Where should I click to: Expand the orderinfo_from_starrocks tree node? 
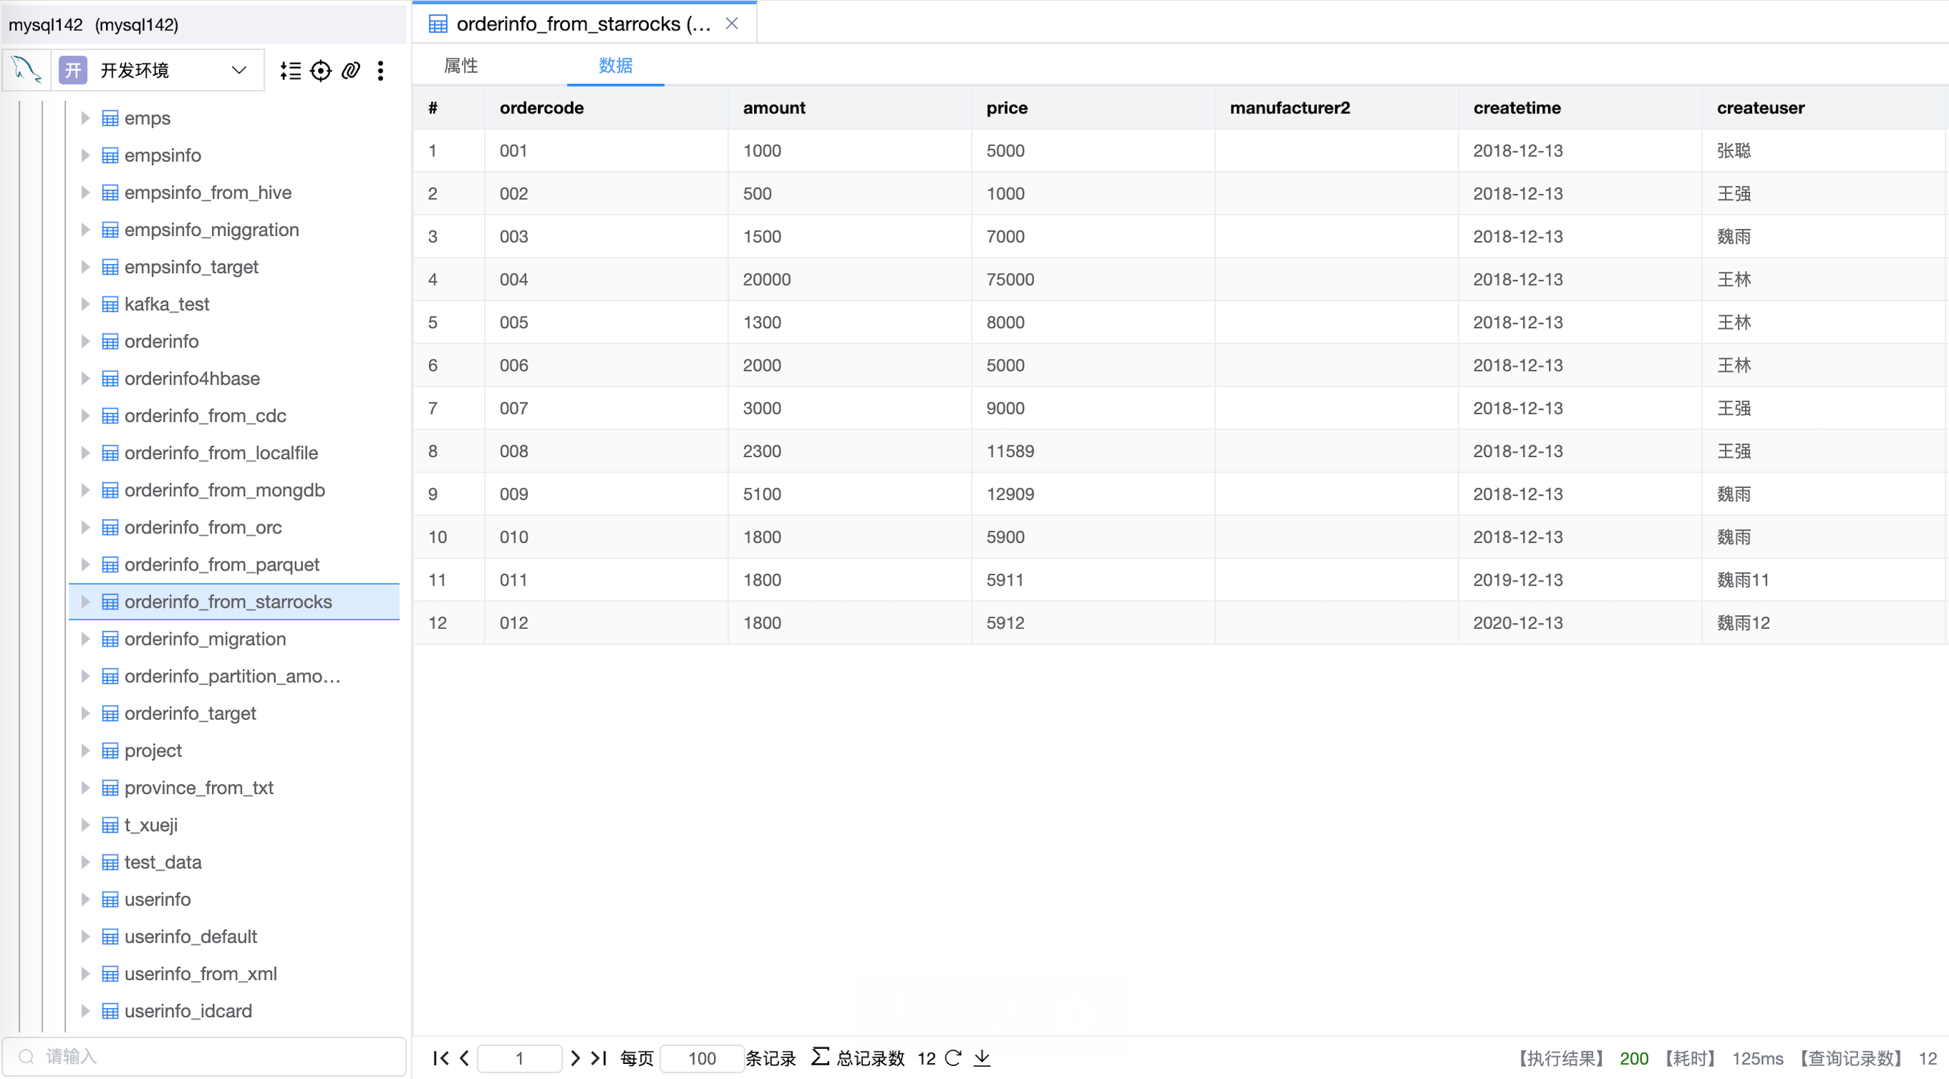pos(85,602)
